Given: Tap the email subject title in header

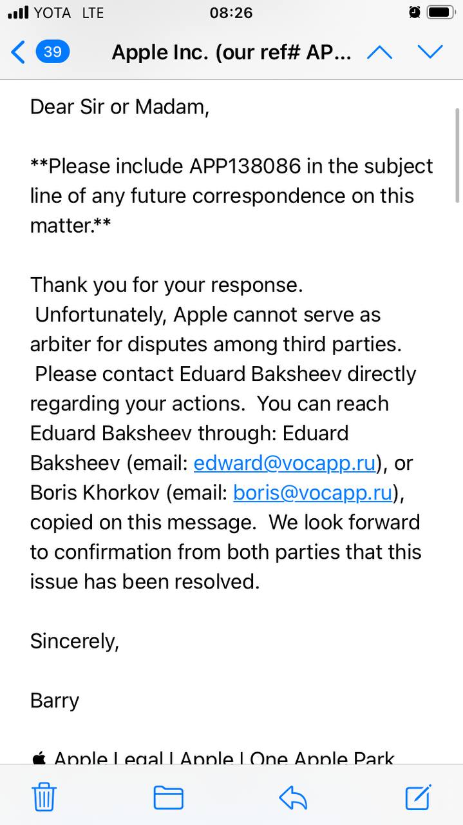Looking at the screenshot, I should (x=232, y=52).
